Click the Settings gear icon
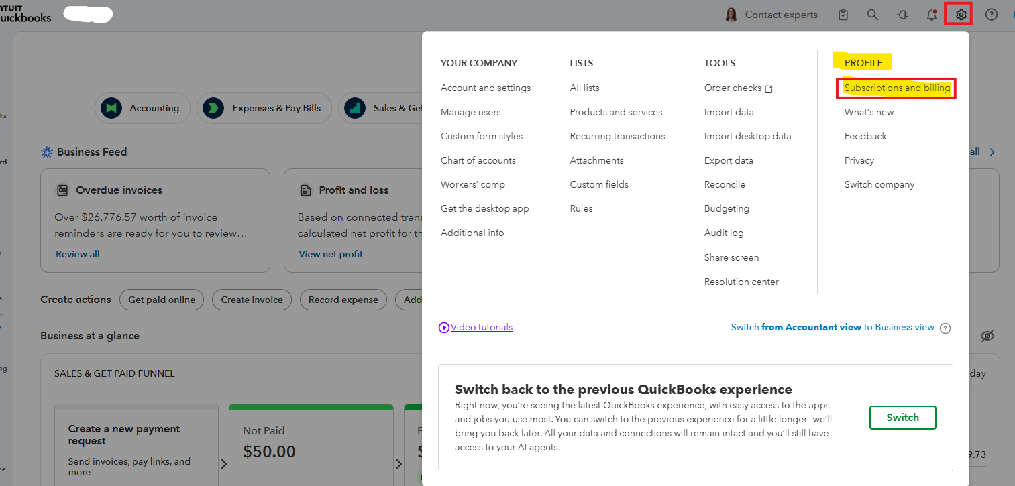This screenshot has width=1015, height=486. 961,15
